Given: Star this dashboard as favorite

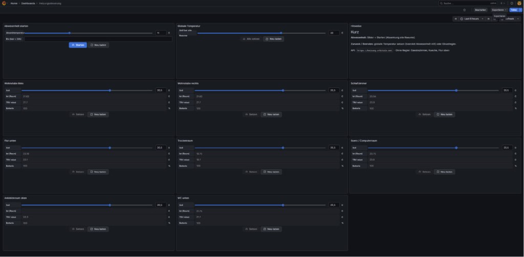Looking at the screenshot, I should pos(464,10).
